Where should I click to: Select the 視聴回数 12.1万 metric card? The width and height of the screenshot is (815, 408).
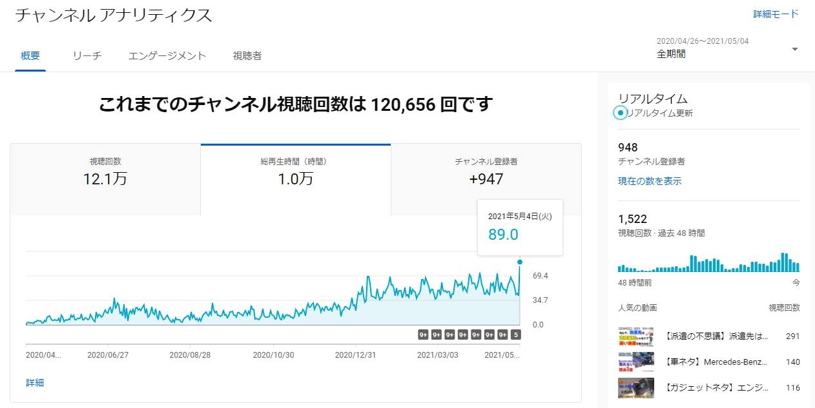105,172
